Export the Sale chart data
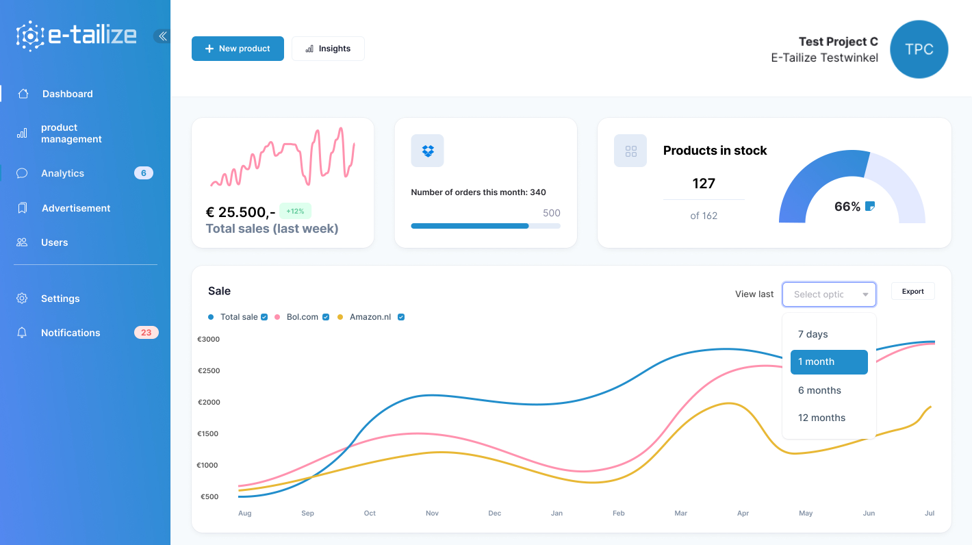The width and height of the screenshot is (972, 545). (912, 290)
